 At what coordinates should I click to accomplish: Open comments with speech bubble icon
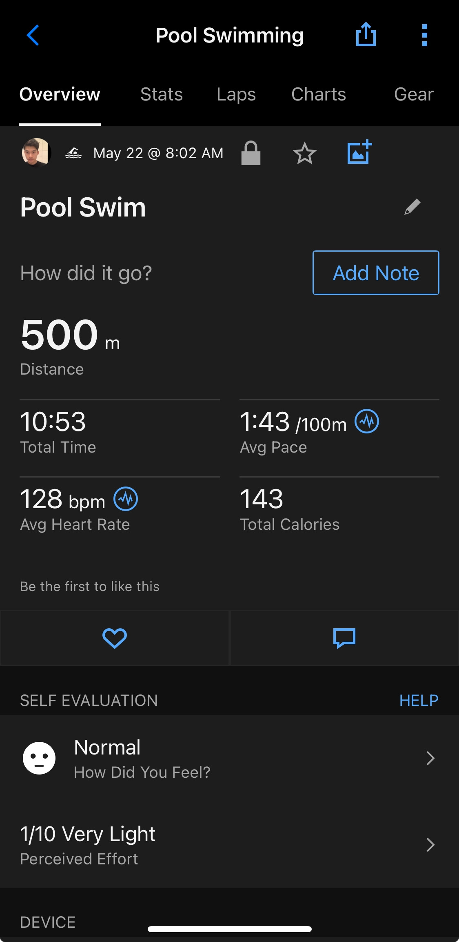point(344,638)
